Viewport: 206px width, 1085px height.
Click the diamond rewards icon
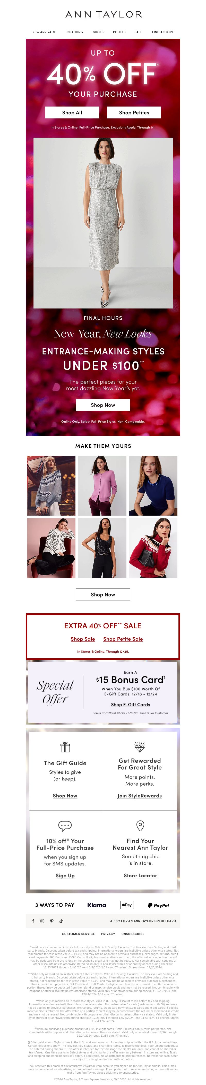(x=140, y=747)
